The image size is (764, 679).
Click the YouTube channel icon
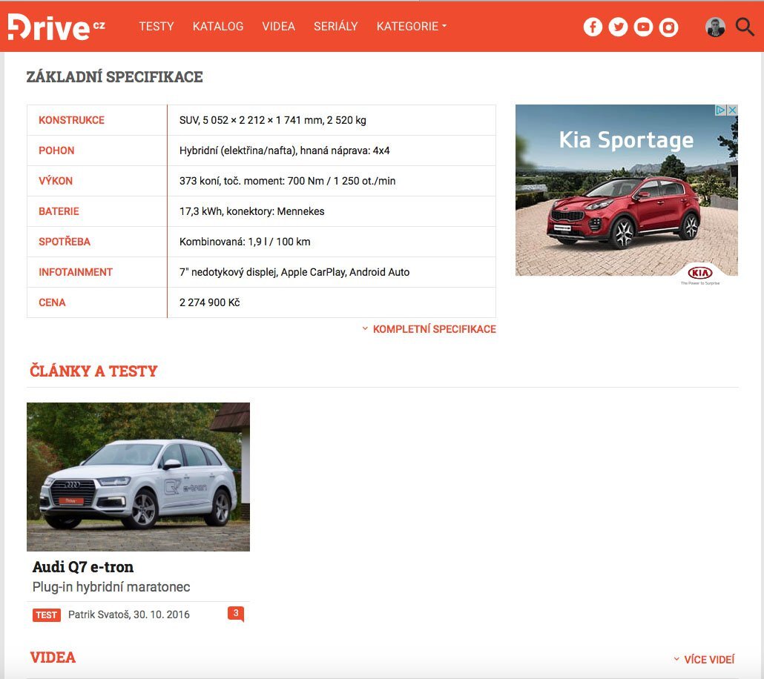[x=643, y=26]
